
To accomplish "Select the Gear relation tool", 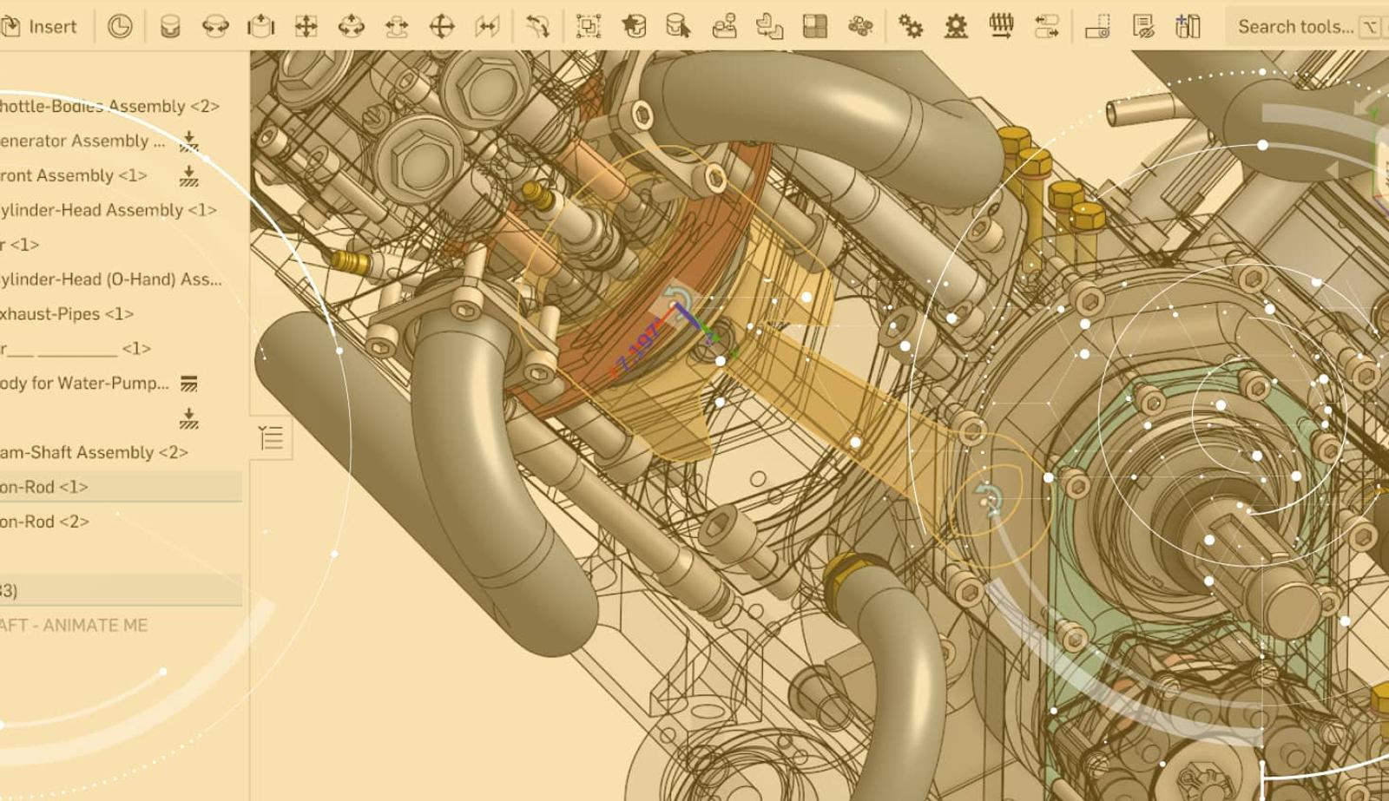I will [x=911, y=26].
